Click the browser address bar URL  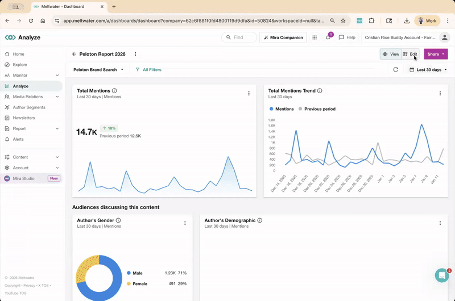pos(193,21)
